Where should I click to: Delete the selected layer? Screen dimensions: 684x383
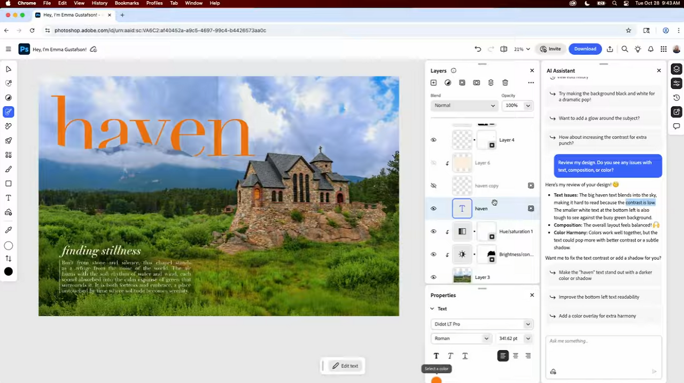click(505, 83)
